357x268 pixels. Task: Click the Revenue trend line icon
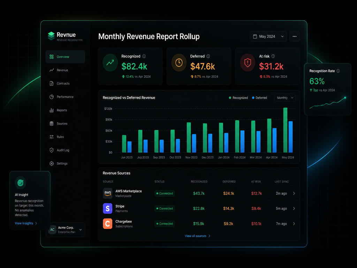[x=52, y=70]
